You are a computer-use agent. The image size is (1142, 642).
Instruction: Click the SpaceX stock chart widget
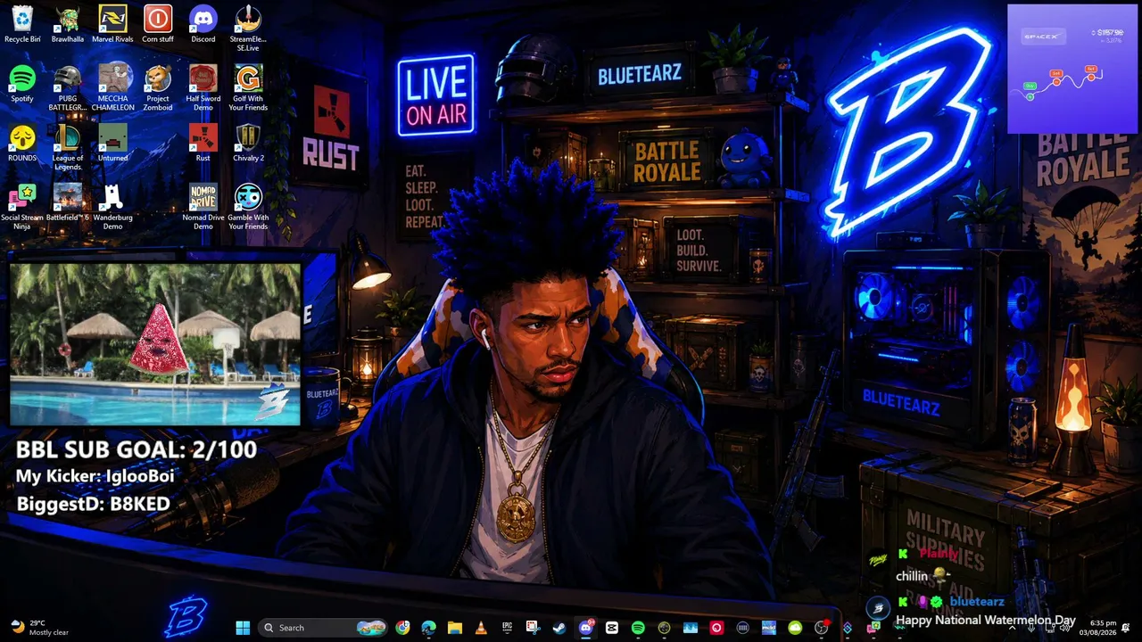click(x=1072, y=69)
